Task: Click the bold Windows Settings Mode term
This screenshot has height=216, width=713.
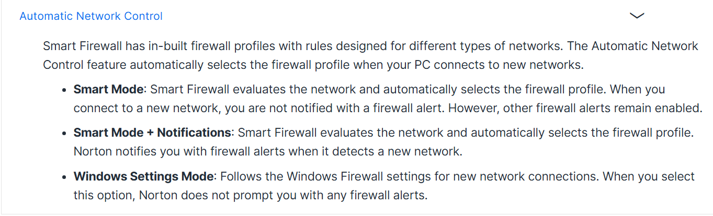Action: pyautogui.click(x=144, y=176)
